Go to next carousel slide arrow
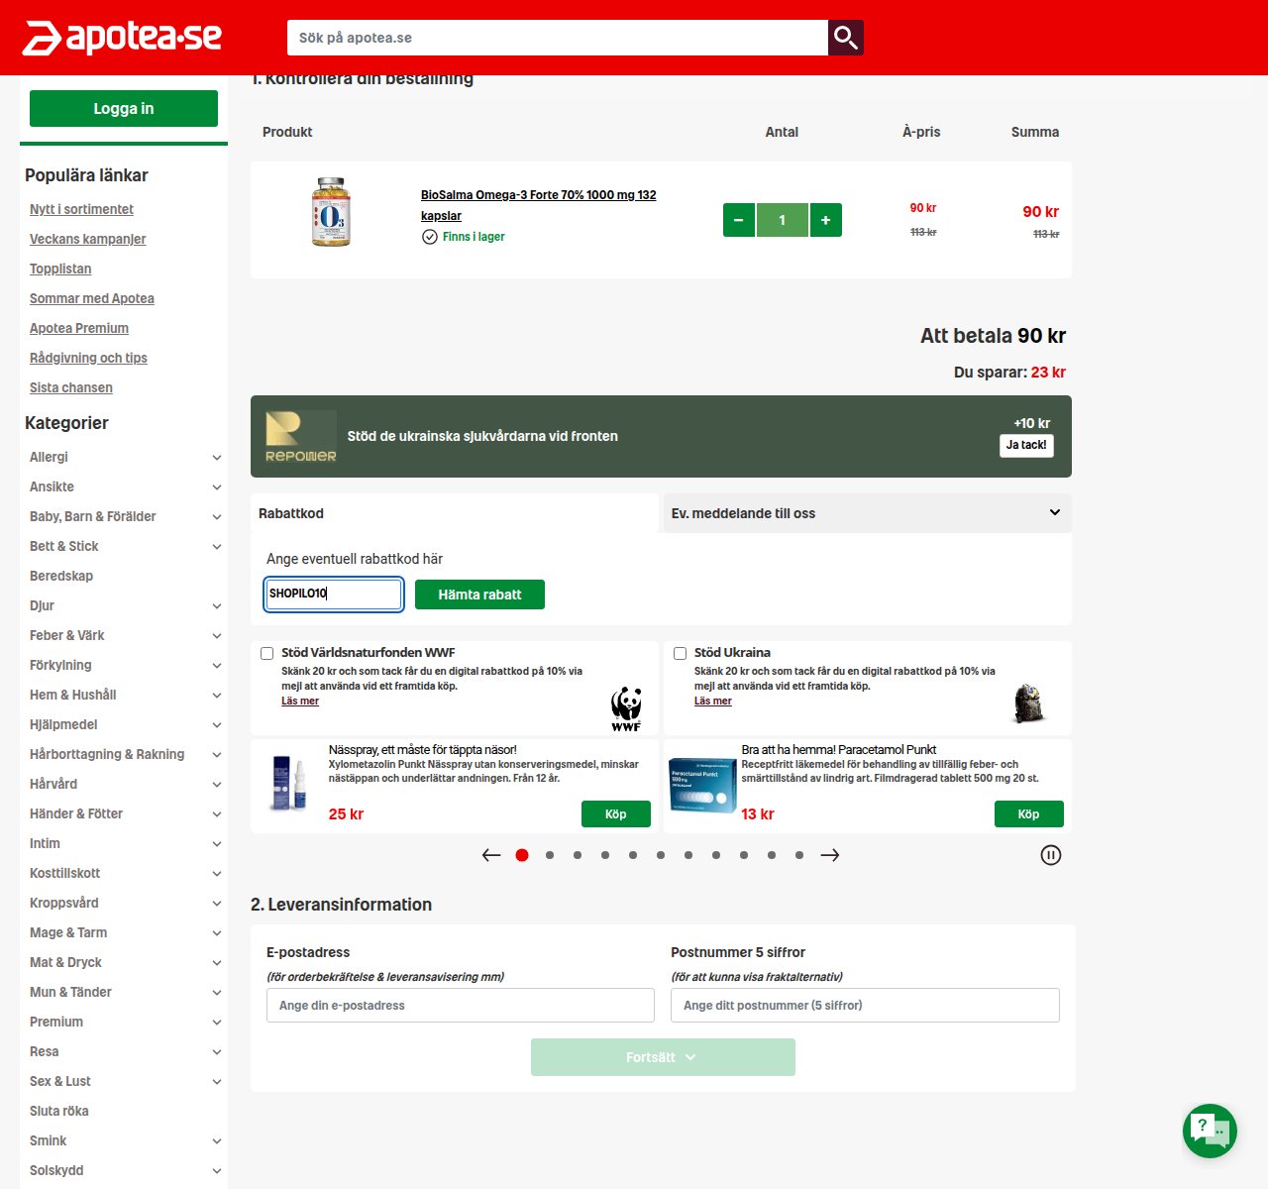Image resolution: width=1268 pixels, height=1189 pixels. click(x=830, y=855)
